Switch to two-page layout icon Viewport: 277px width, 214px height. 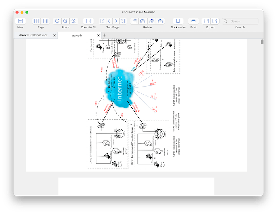(37, 21)
